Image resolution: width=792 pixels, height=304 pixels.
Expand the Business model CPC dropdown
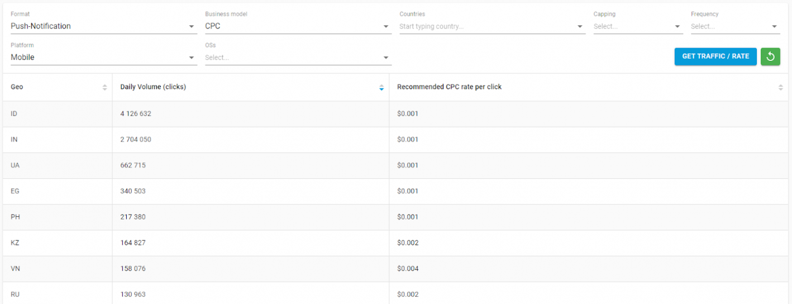pos(298,26)
